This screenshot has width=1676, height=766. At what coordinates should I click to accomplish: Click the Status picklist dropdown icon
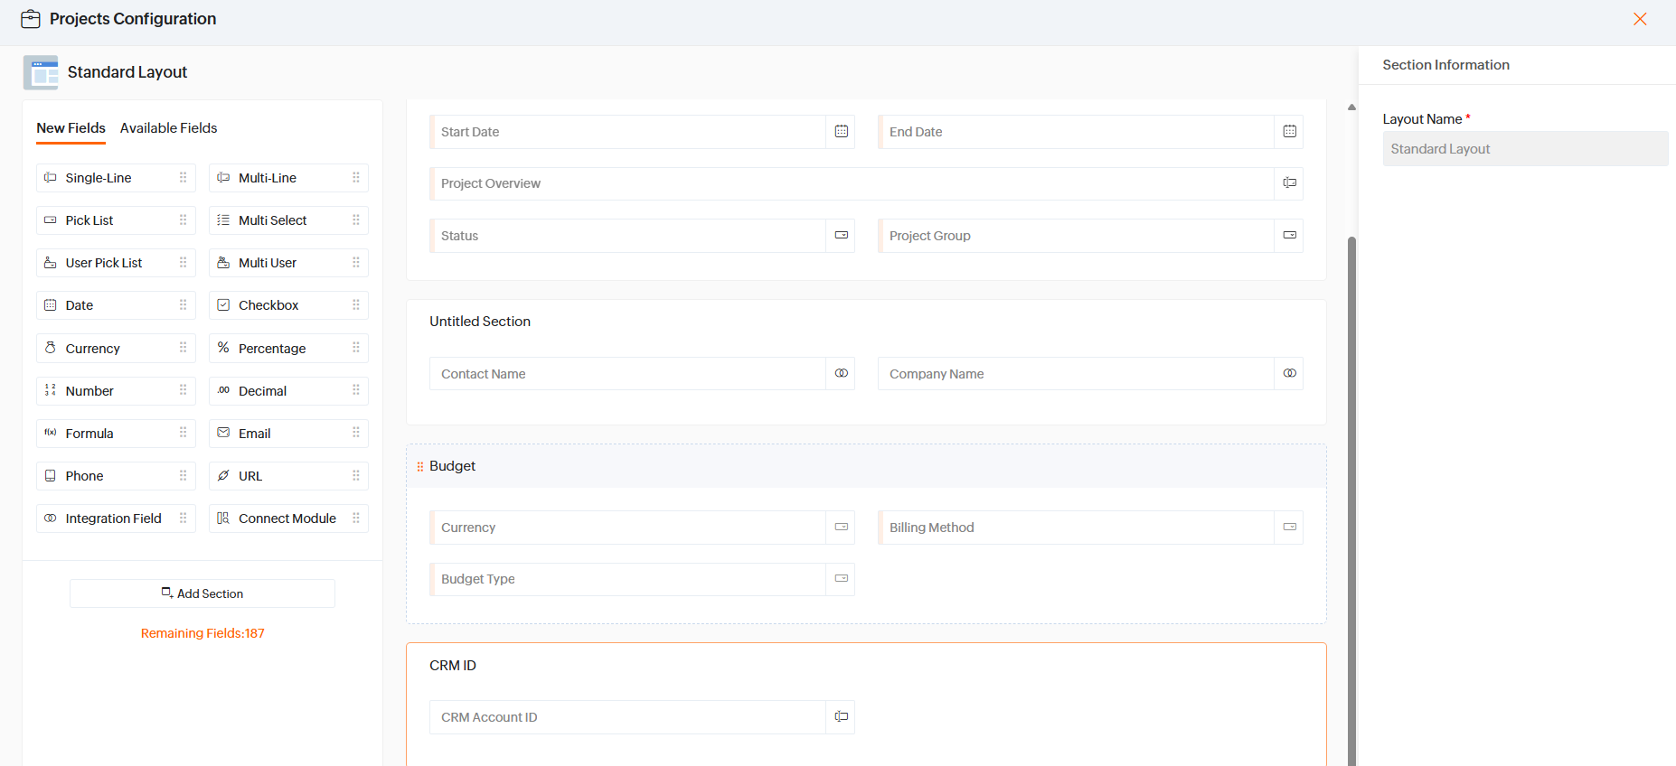click(x=841, y=235)
